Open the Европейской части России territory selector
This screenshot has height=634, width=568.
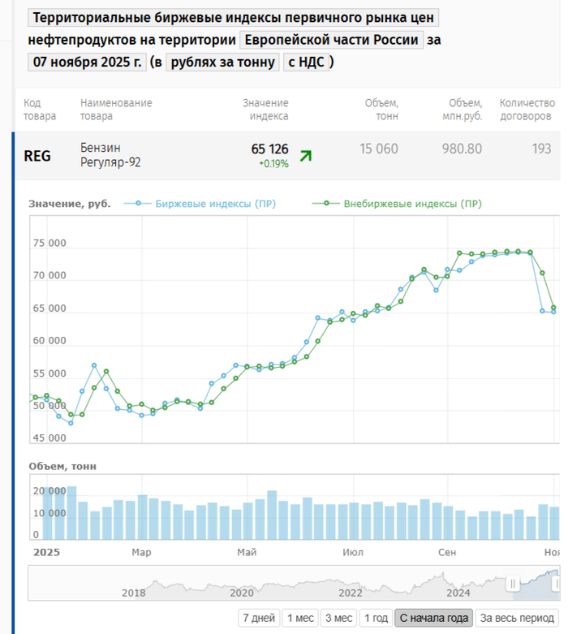[332, 40]
